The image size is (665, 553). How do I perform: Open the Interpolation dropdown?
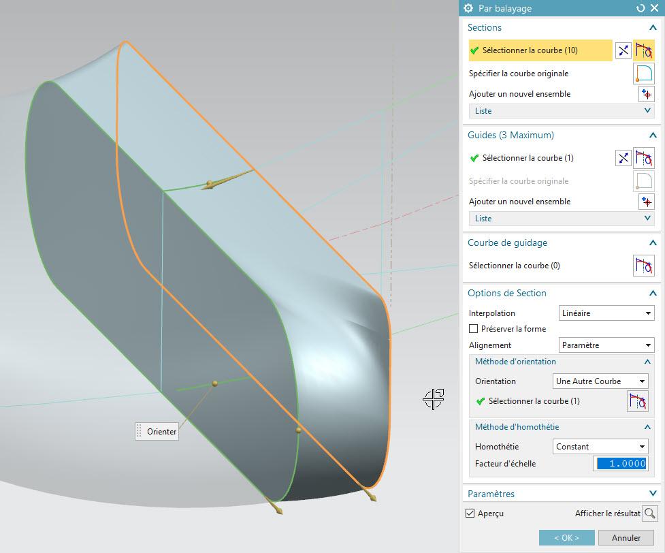(x=606, y=313)
